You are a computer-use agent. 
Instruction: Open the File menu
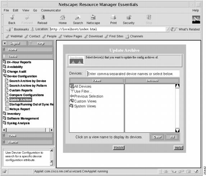point(6,10)
